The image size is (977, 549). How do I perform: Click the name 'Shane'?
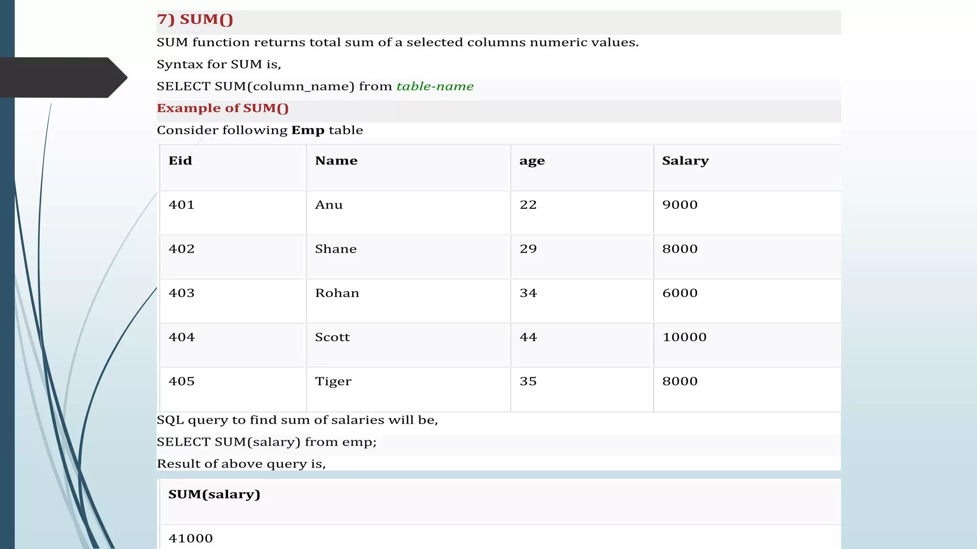[336, 249]
